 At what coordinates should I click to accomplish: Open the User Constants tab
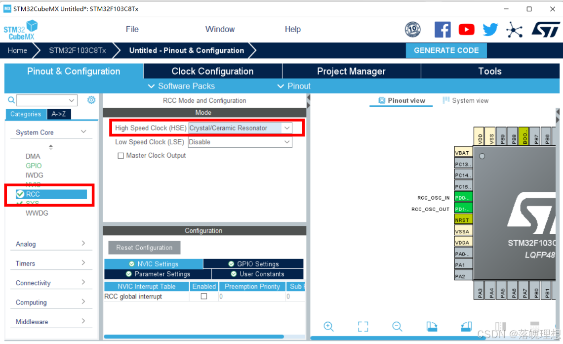(258, 274)
